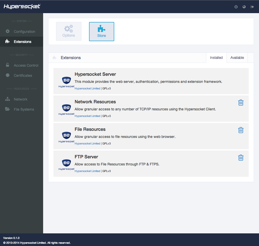Click the Certificates badge icon

pyautogui.click(x=8, y=75)
